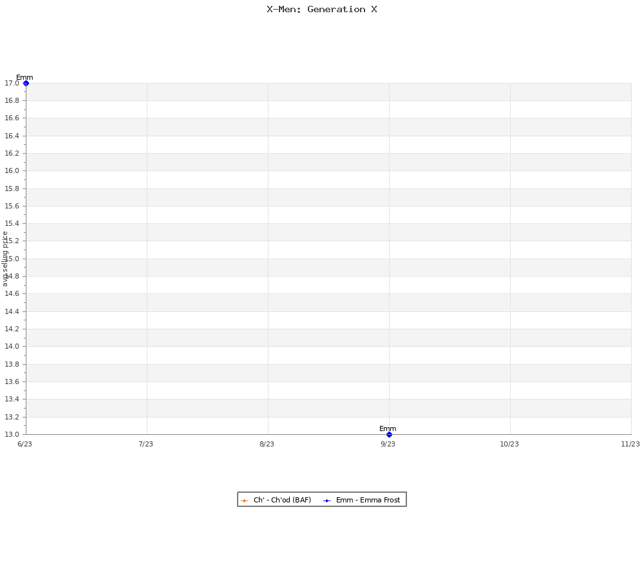Image resolution: width=644 pixels, height=579 pixels.
Task: Click the avg selling price axis label
Action: [5, 259]
